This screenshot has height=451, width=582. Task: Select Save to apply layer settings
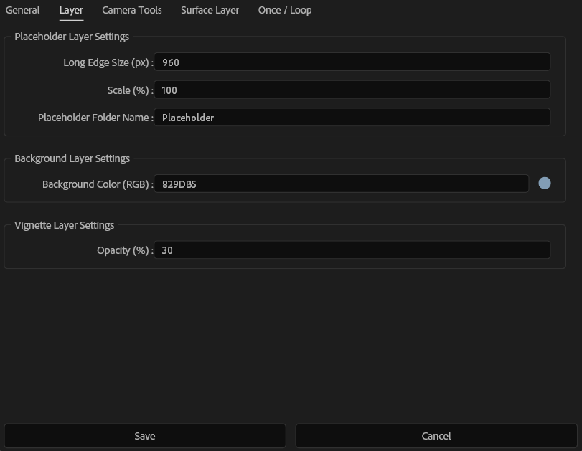pos(145,435)
